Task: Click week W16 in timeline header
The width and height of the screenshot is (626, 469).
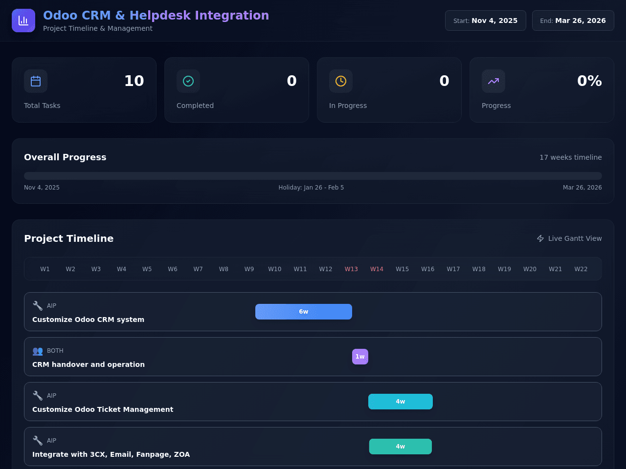Action: pos(428,269)
